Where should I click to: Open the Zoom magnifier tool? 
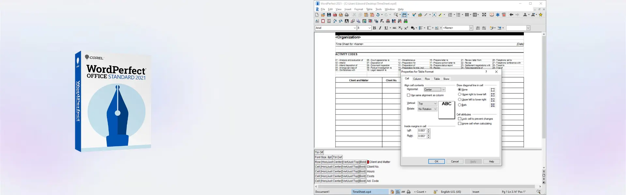pos(396,15)
